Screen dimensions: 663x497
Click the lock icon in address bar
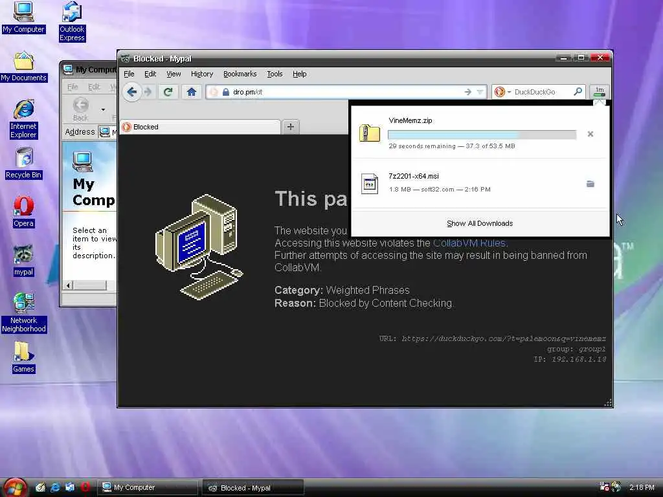coord(226,92)
